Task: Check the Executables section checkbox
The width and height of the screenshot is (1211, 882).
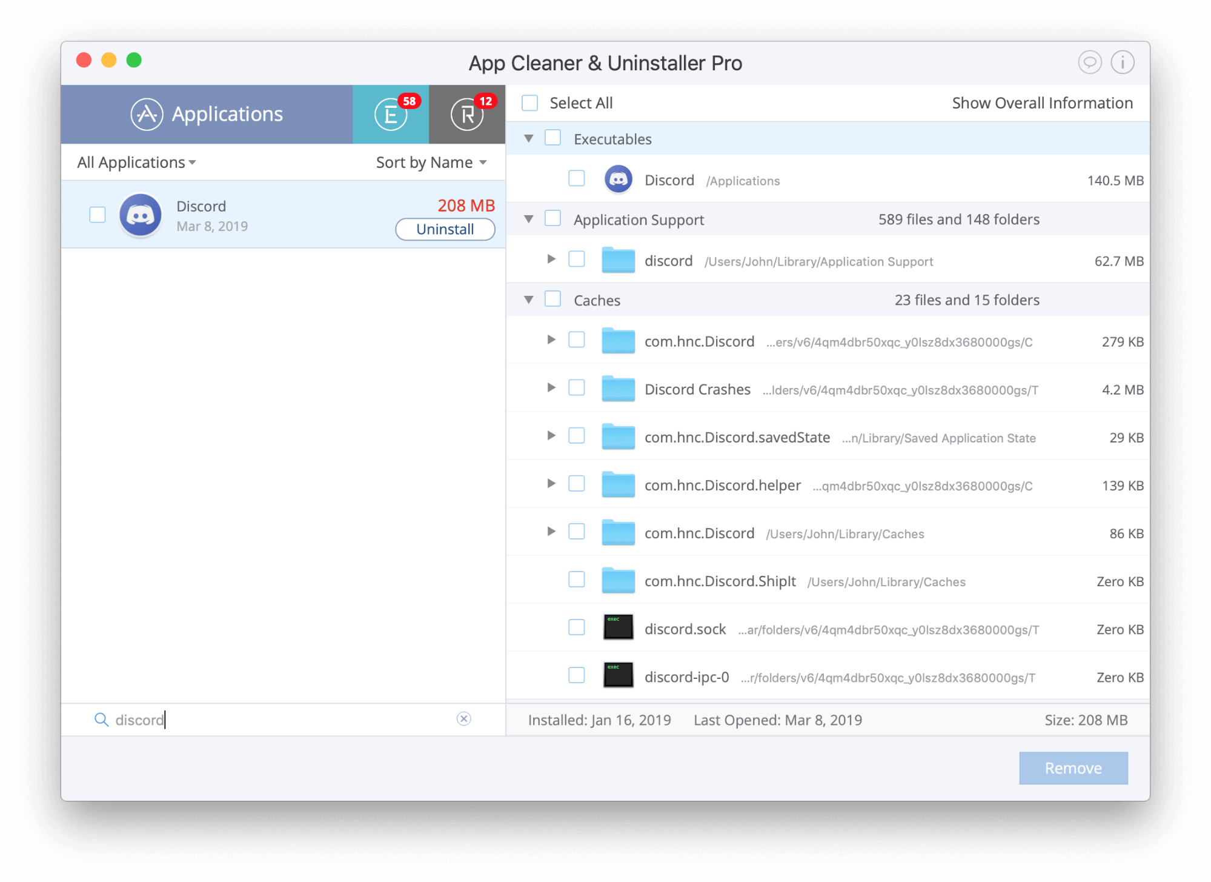Action: (554, 138)
